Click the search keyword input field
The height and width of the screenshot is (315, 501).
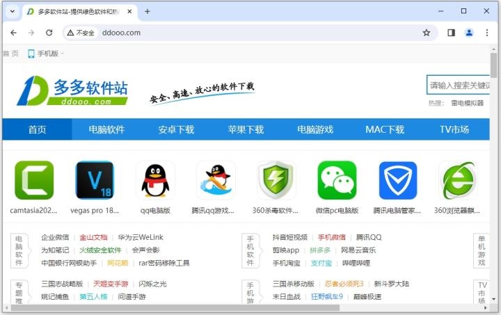click(458, 85)
